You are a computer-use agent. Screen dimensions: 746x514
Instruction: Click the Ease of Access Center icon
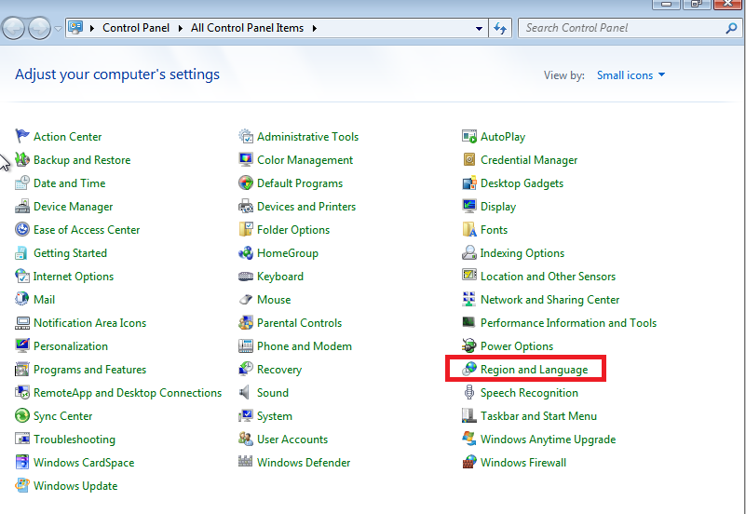(23, 230)
